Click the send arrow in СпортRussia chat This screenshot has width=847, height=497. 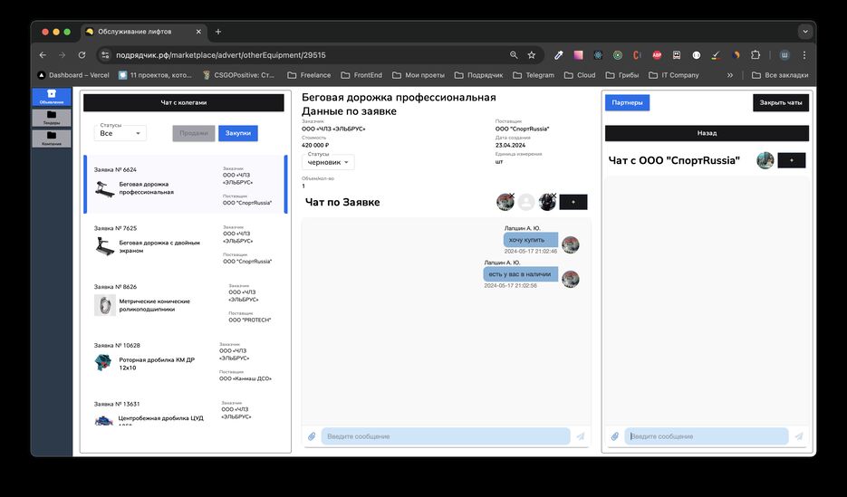pyautogui.click(x=799, y=436)
